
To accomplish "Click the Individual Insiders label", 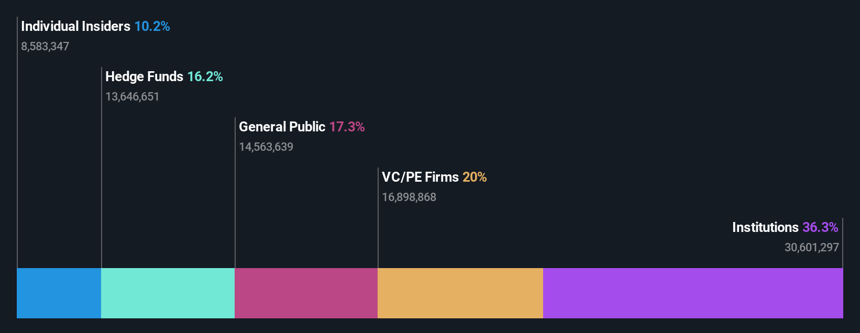I will click(75, 26).
